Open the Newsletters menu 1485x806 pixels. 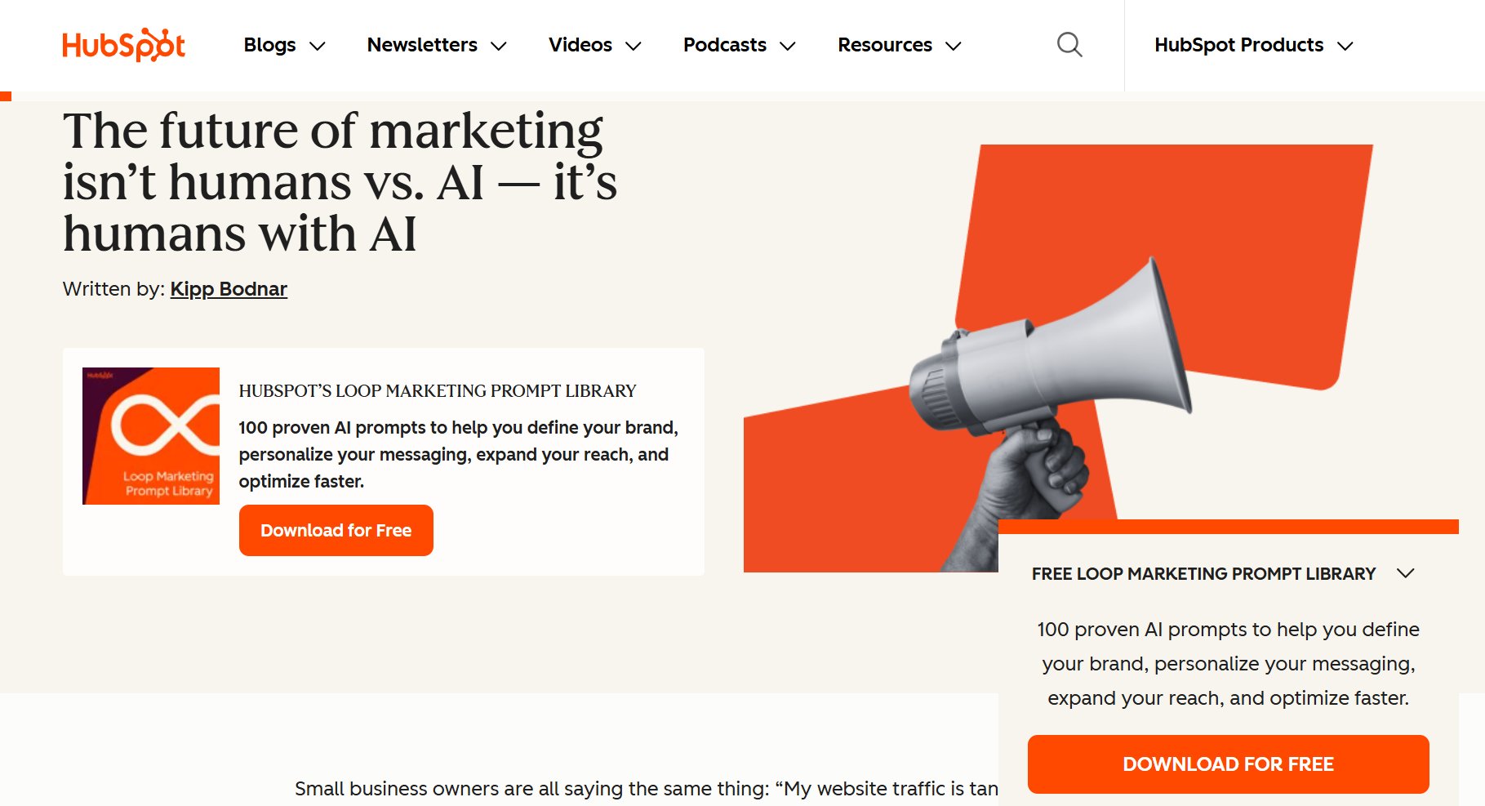tap(422, 45)
